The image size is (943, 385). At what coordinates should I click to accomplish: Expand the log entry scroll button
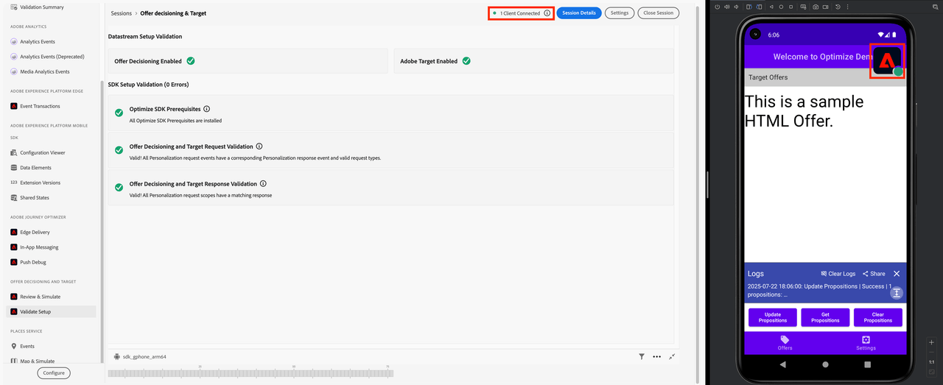pos(896,293)
